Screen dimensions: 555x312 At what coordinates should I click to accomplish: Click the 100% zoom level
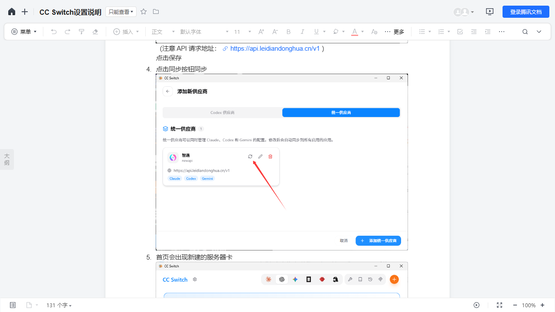[529, 305]
